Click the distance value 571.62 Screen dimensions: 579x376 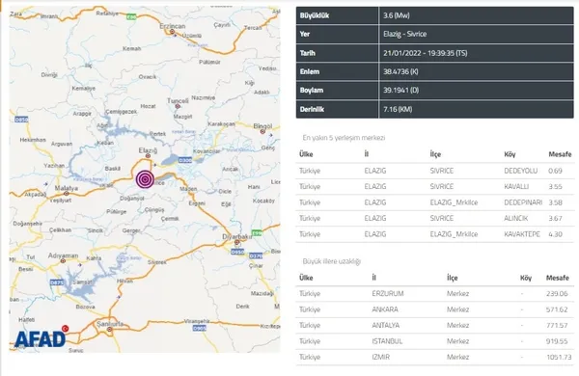click(557, 309)
